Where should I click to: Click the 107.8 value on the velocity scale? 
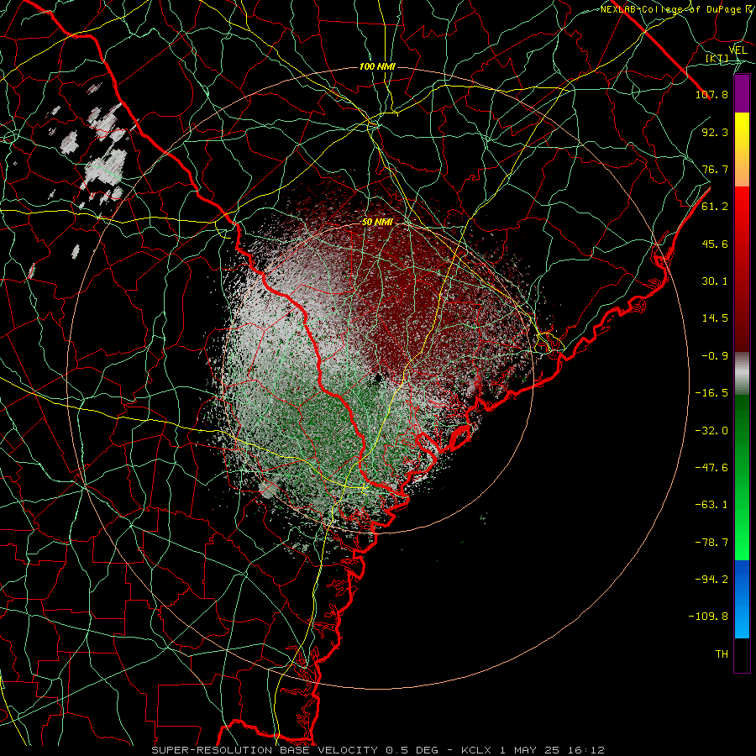click(x=711, y=94)
